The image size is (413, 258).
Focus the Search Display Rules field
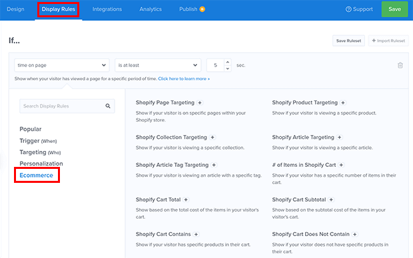click(67, 106)
